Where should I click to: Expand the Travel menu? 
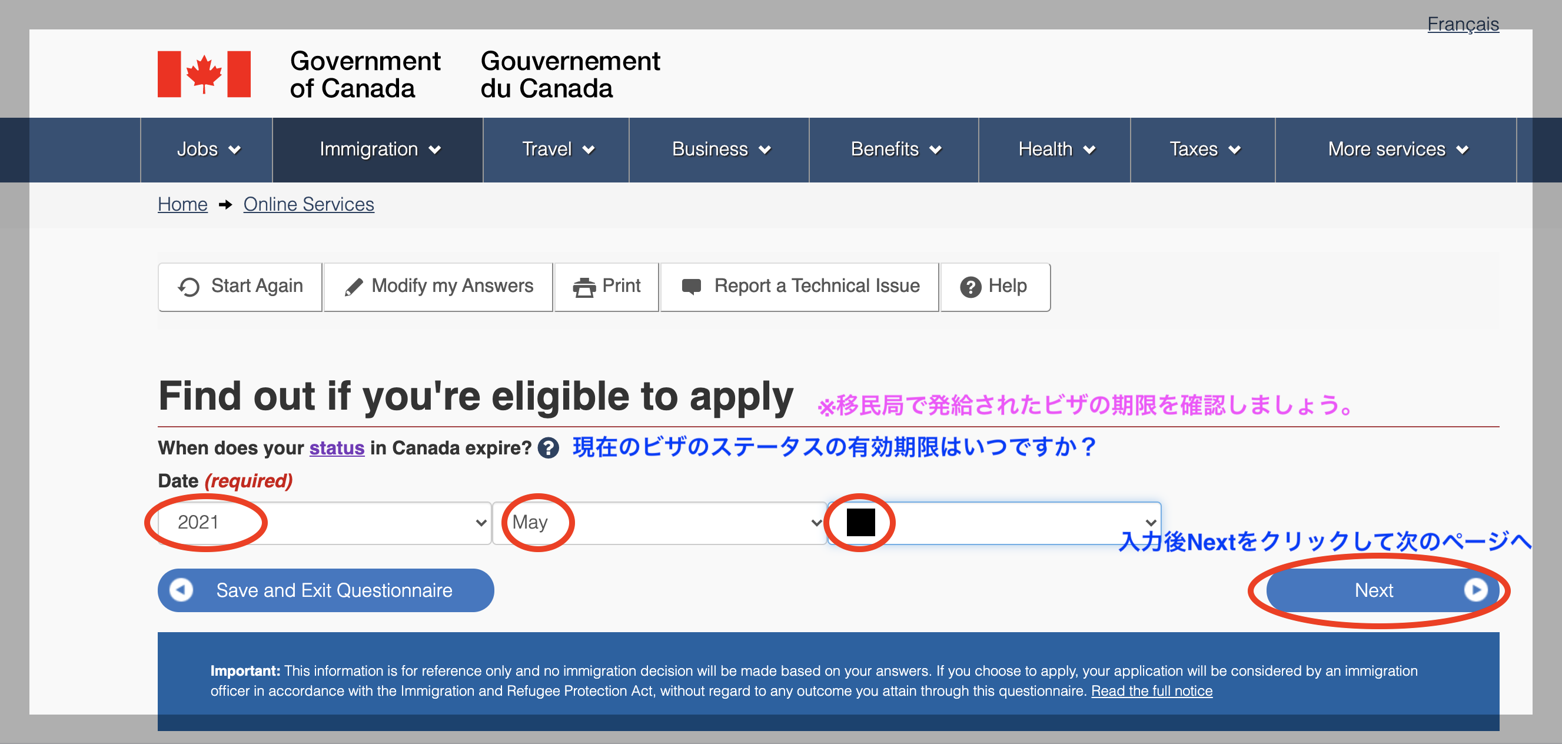[557, 150]
